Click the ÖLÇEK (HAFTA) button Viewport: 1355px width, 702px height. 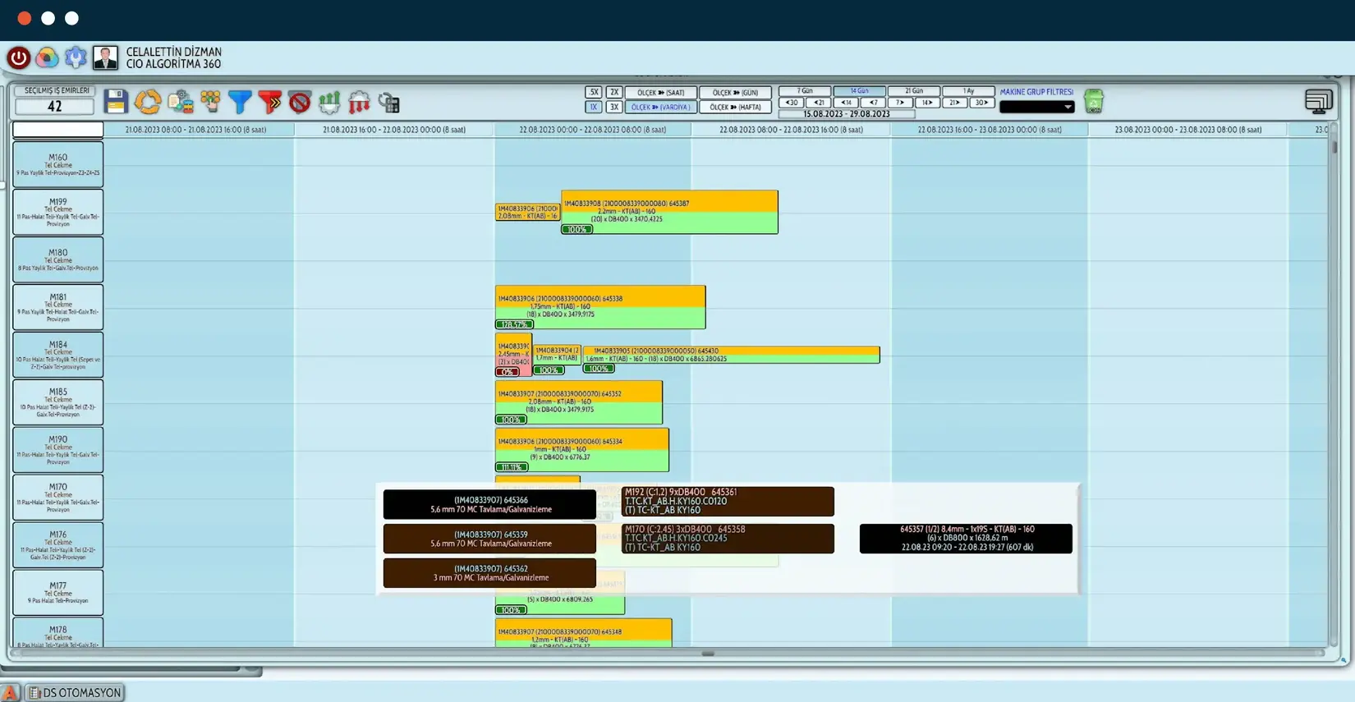pyautogui.click(x=735, y=108)
